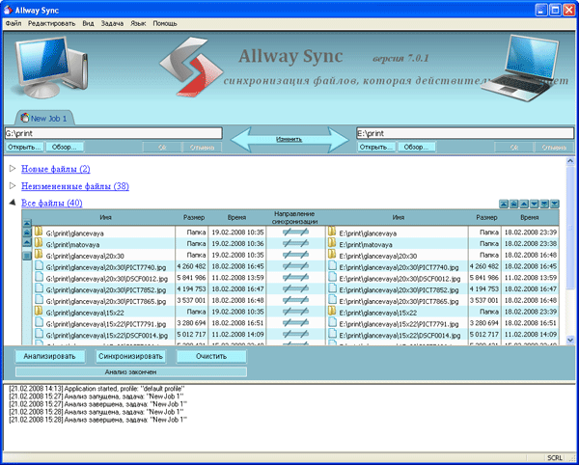The image size is (579, 465).
Task: Click the SCRL indicator in the status bar
Action: 555,458
